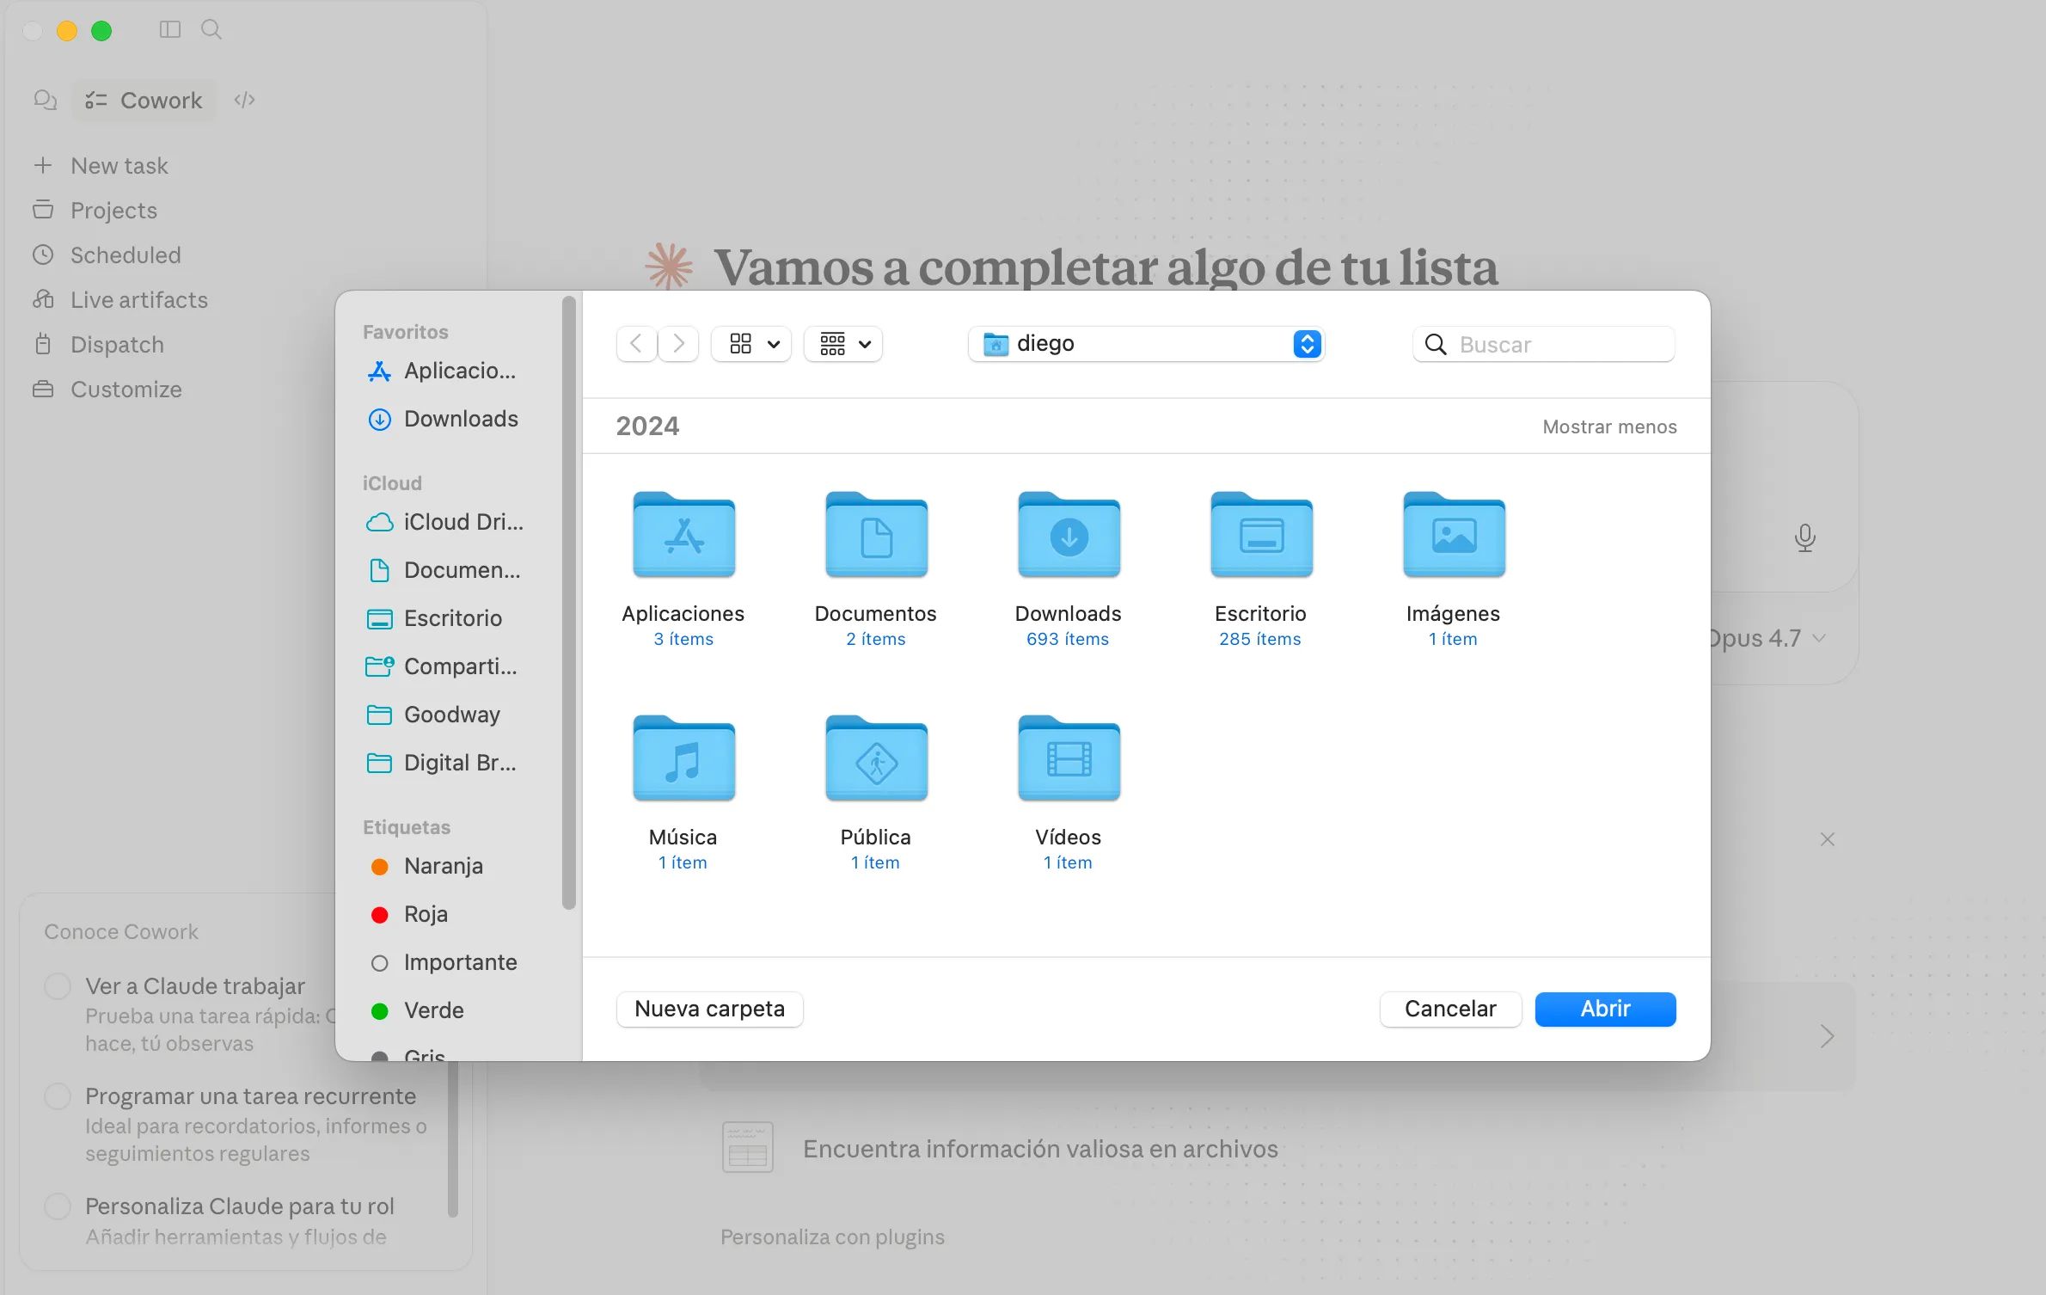Click the microphone dictation icon
This screenshot has width=2046, height=1295.
[1804, 537]
